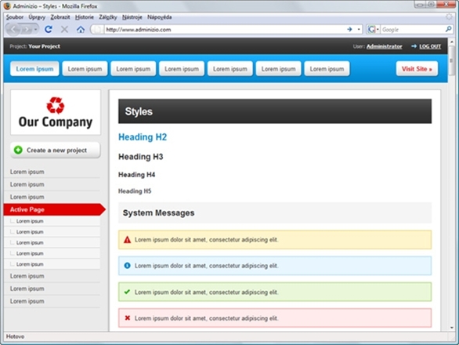459x345 pixels.
Task: Click the red warning triangle icon
Action: [x=127, y=240]
